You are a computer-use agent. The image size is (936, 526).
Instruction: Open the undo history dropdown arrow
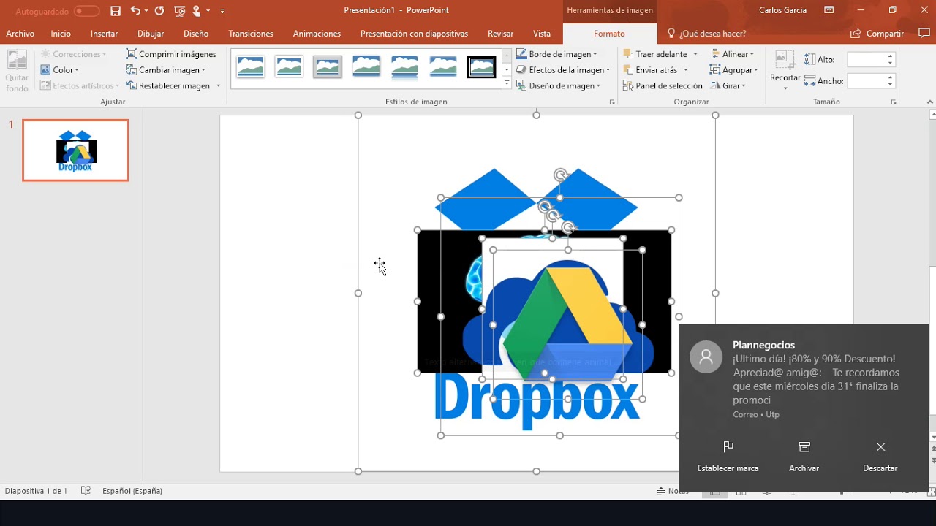coord(146,11)
